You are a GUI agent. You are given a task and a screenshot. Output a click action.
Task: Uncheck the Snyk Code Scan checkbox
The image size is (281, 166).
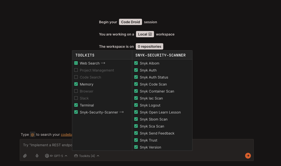(x=136, y=84)
